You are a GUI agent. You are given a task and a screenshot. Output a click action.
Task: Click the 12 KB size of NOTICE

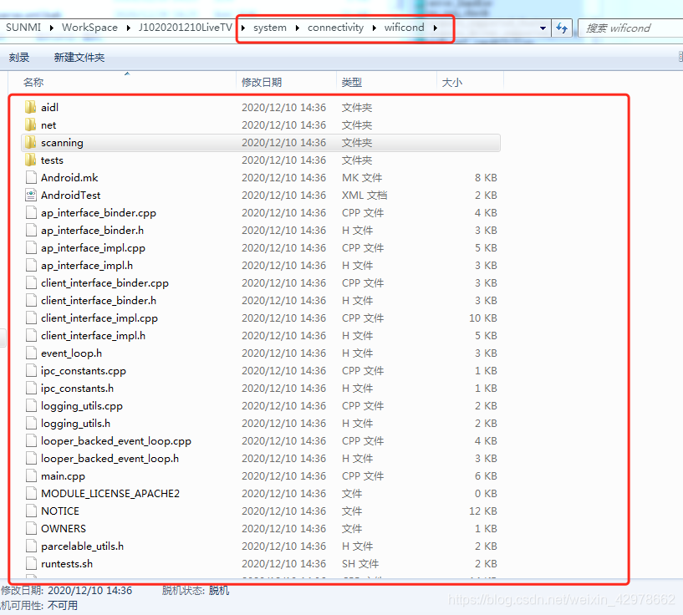coord(482,511)
